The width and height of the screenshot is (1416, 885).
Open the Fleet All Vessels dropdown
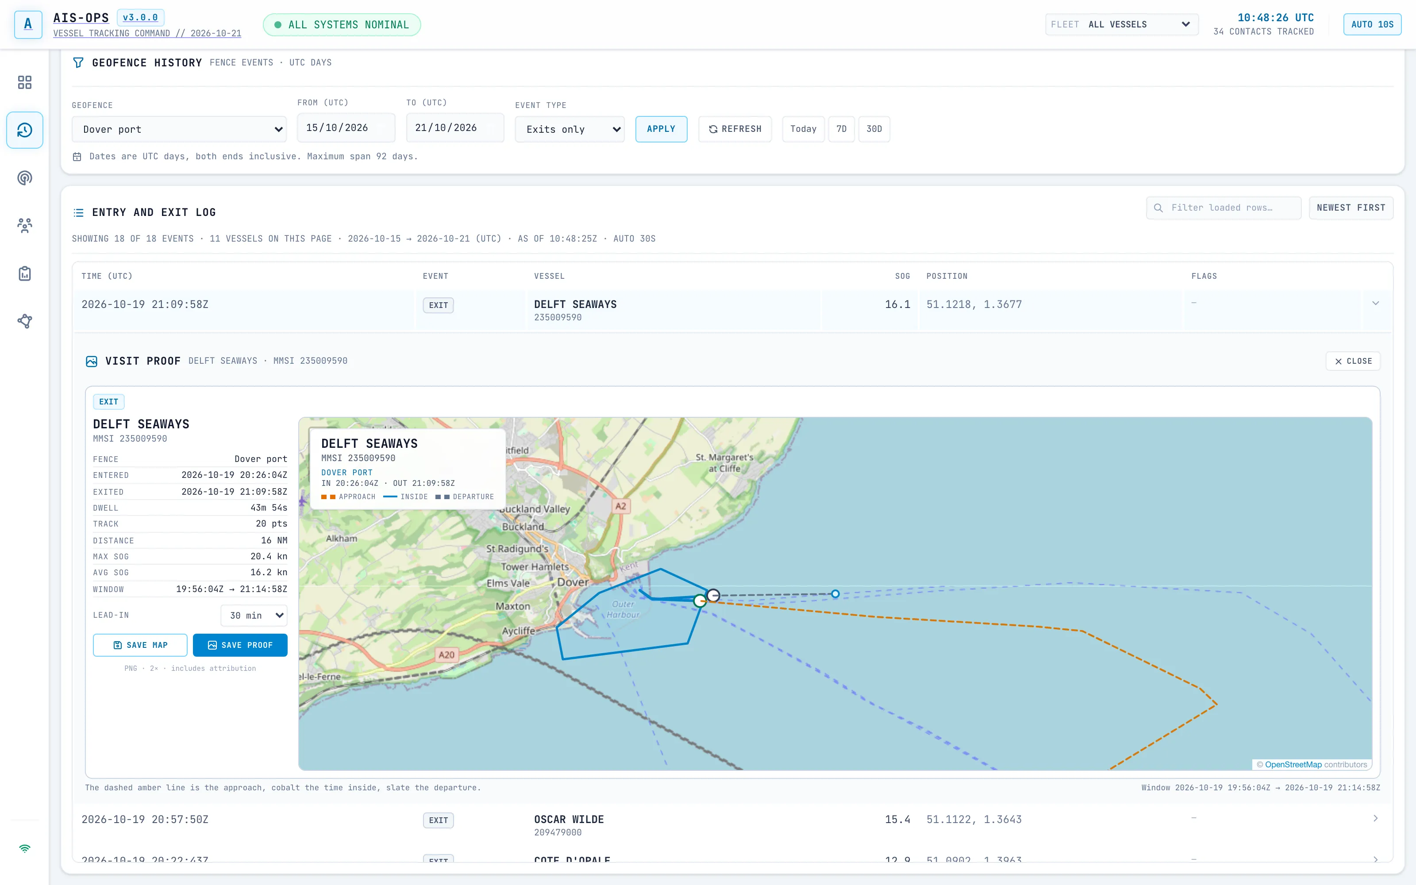tap(1122, 24)
